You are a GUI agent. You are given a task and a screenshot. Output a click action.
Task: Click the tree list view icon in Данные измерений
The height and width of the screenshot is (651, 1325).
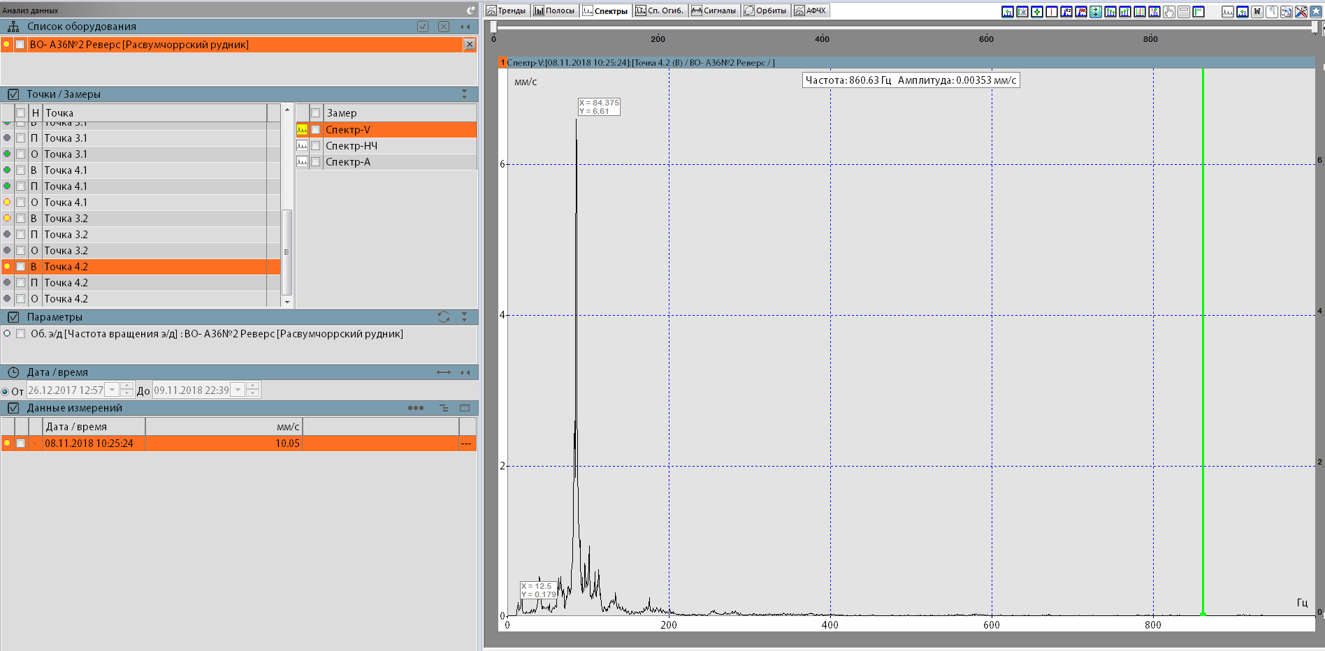444,408
